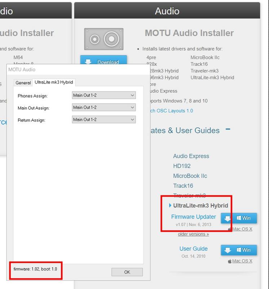Click the Audio section header
The height and width of the screenshot is (289, 269).
(167, 11)
